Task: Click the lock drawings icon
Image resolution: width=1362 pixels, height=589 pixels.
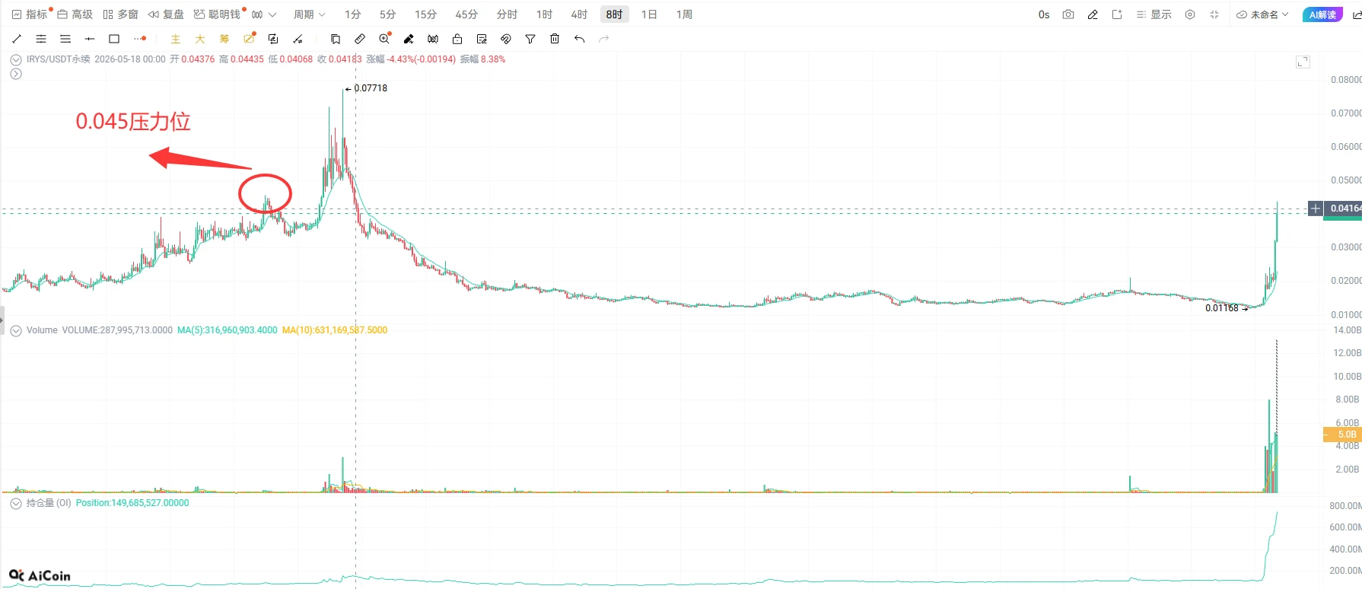Action: [x=457, y=39]
